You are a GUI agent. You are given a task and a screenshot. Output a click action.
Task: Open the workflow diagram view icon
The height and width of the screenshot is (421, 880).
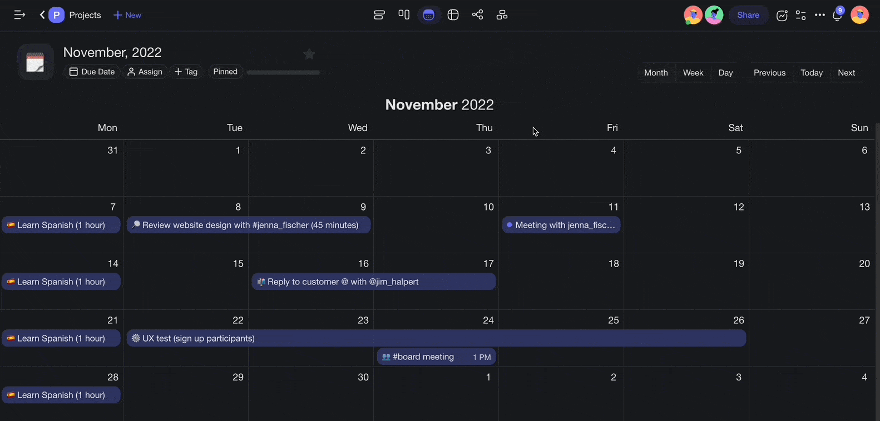pyautogui.click(x=502, y=15)
